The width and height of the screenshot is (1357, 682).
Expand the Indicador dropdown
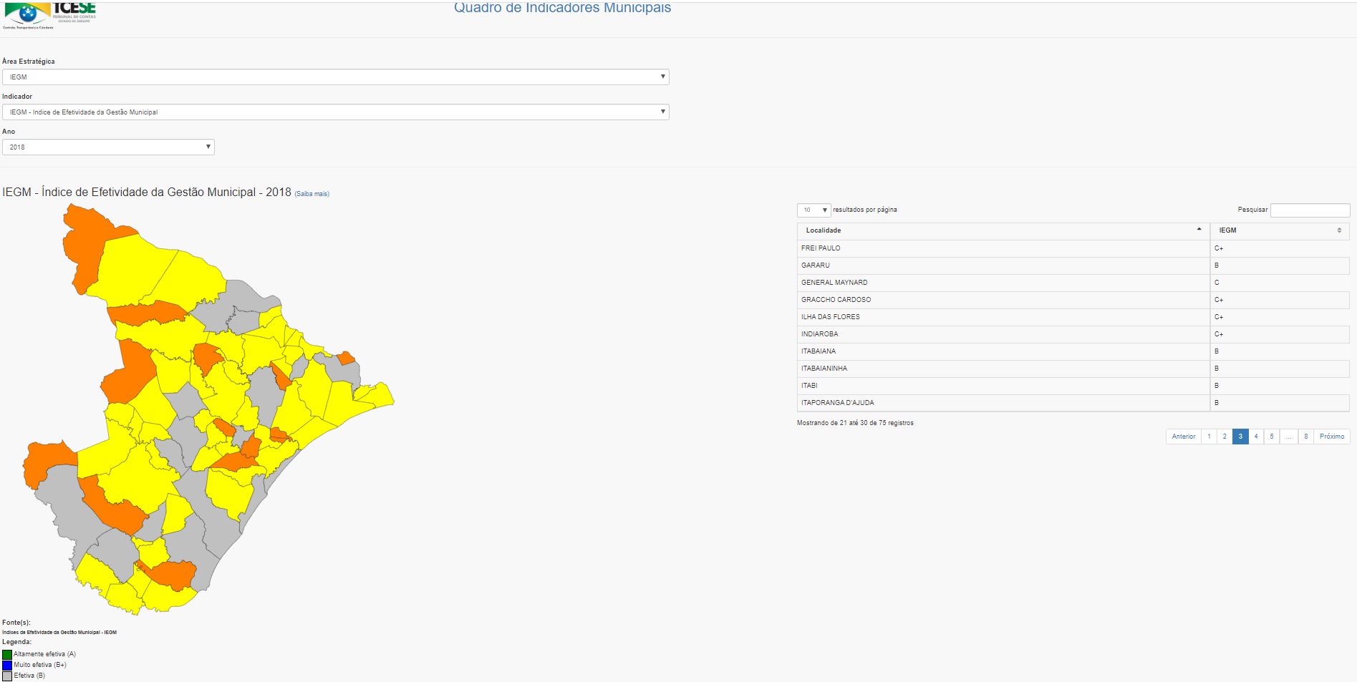pyautogui.click(x=335, y=112)
